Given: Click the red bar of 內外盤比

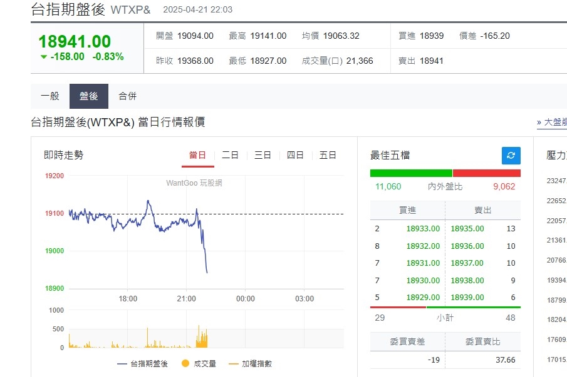Looking at the screenshot, I should [x=486, y=173].
